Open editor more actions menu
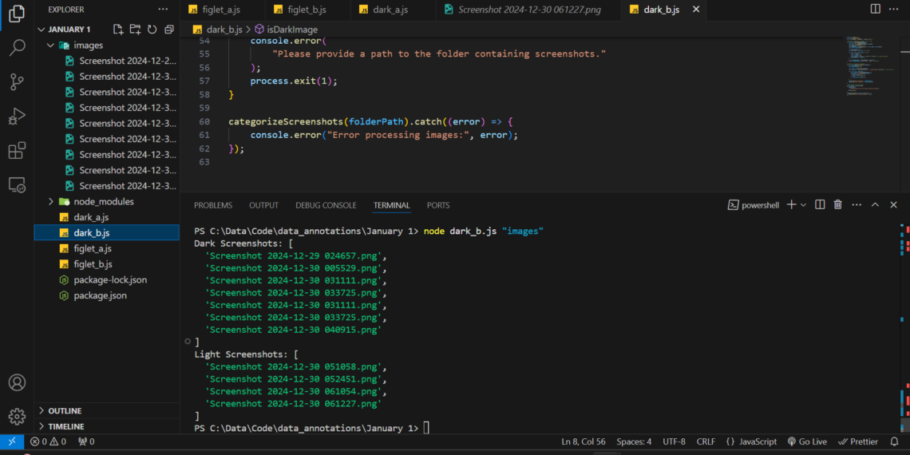The height and width of the screenshot is (455, 910). tap(893, 10)
